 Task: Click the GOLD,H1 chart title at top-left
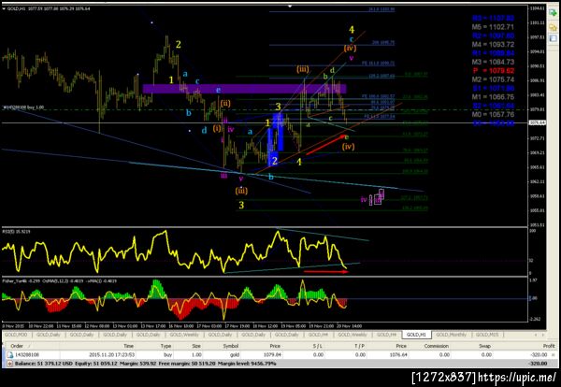click(47, 8)
